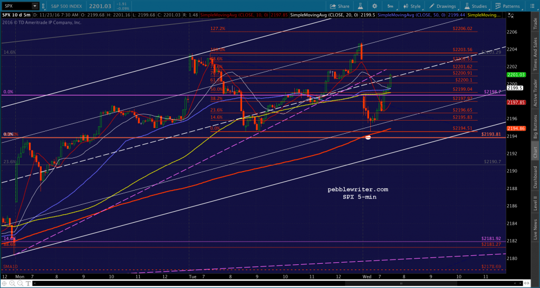Open chart settings gear icon
The height and width of the screenshot is (288, 540).
[x=375, y=6]
